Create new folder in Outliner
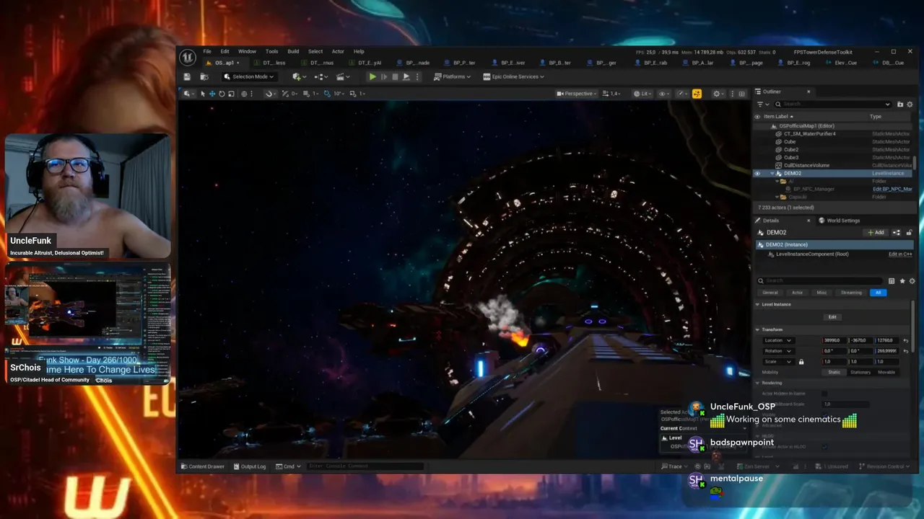Viewport: 924px width, 519px height. pos(900,104)
